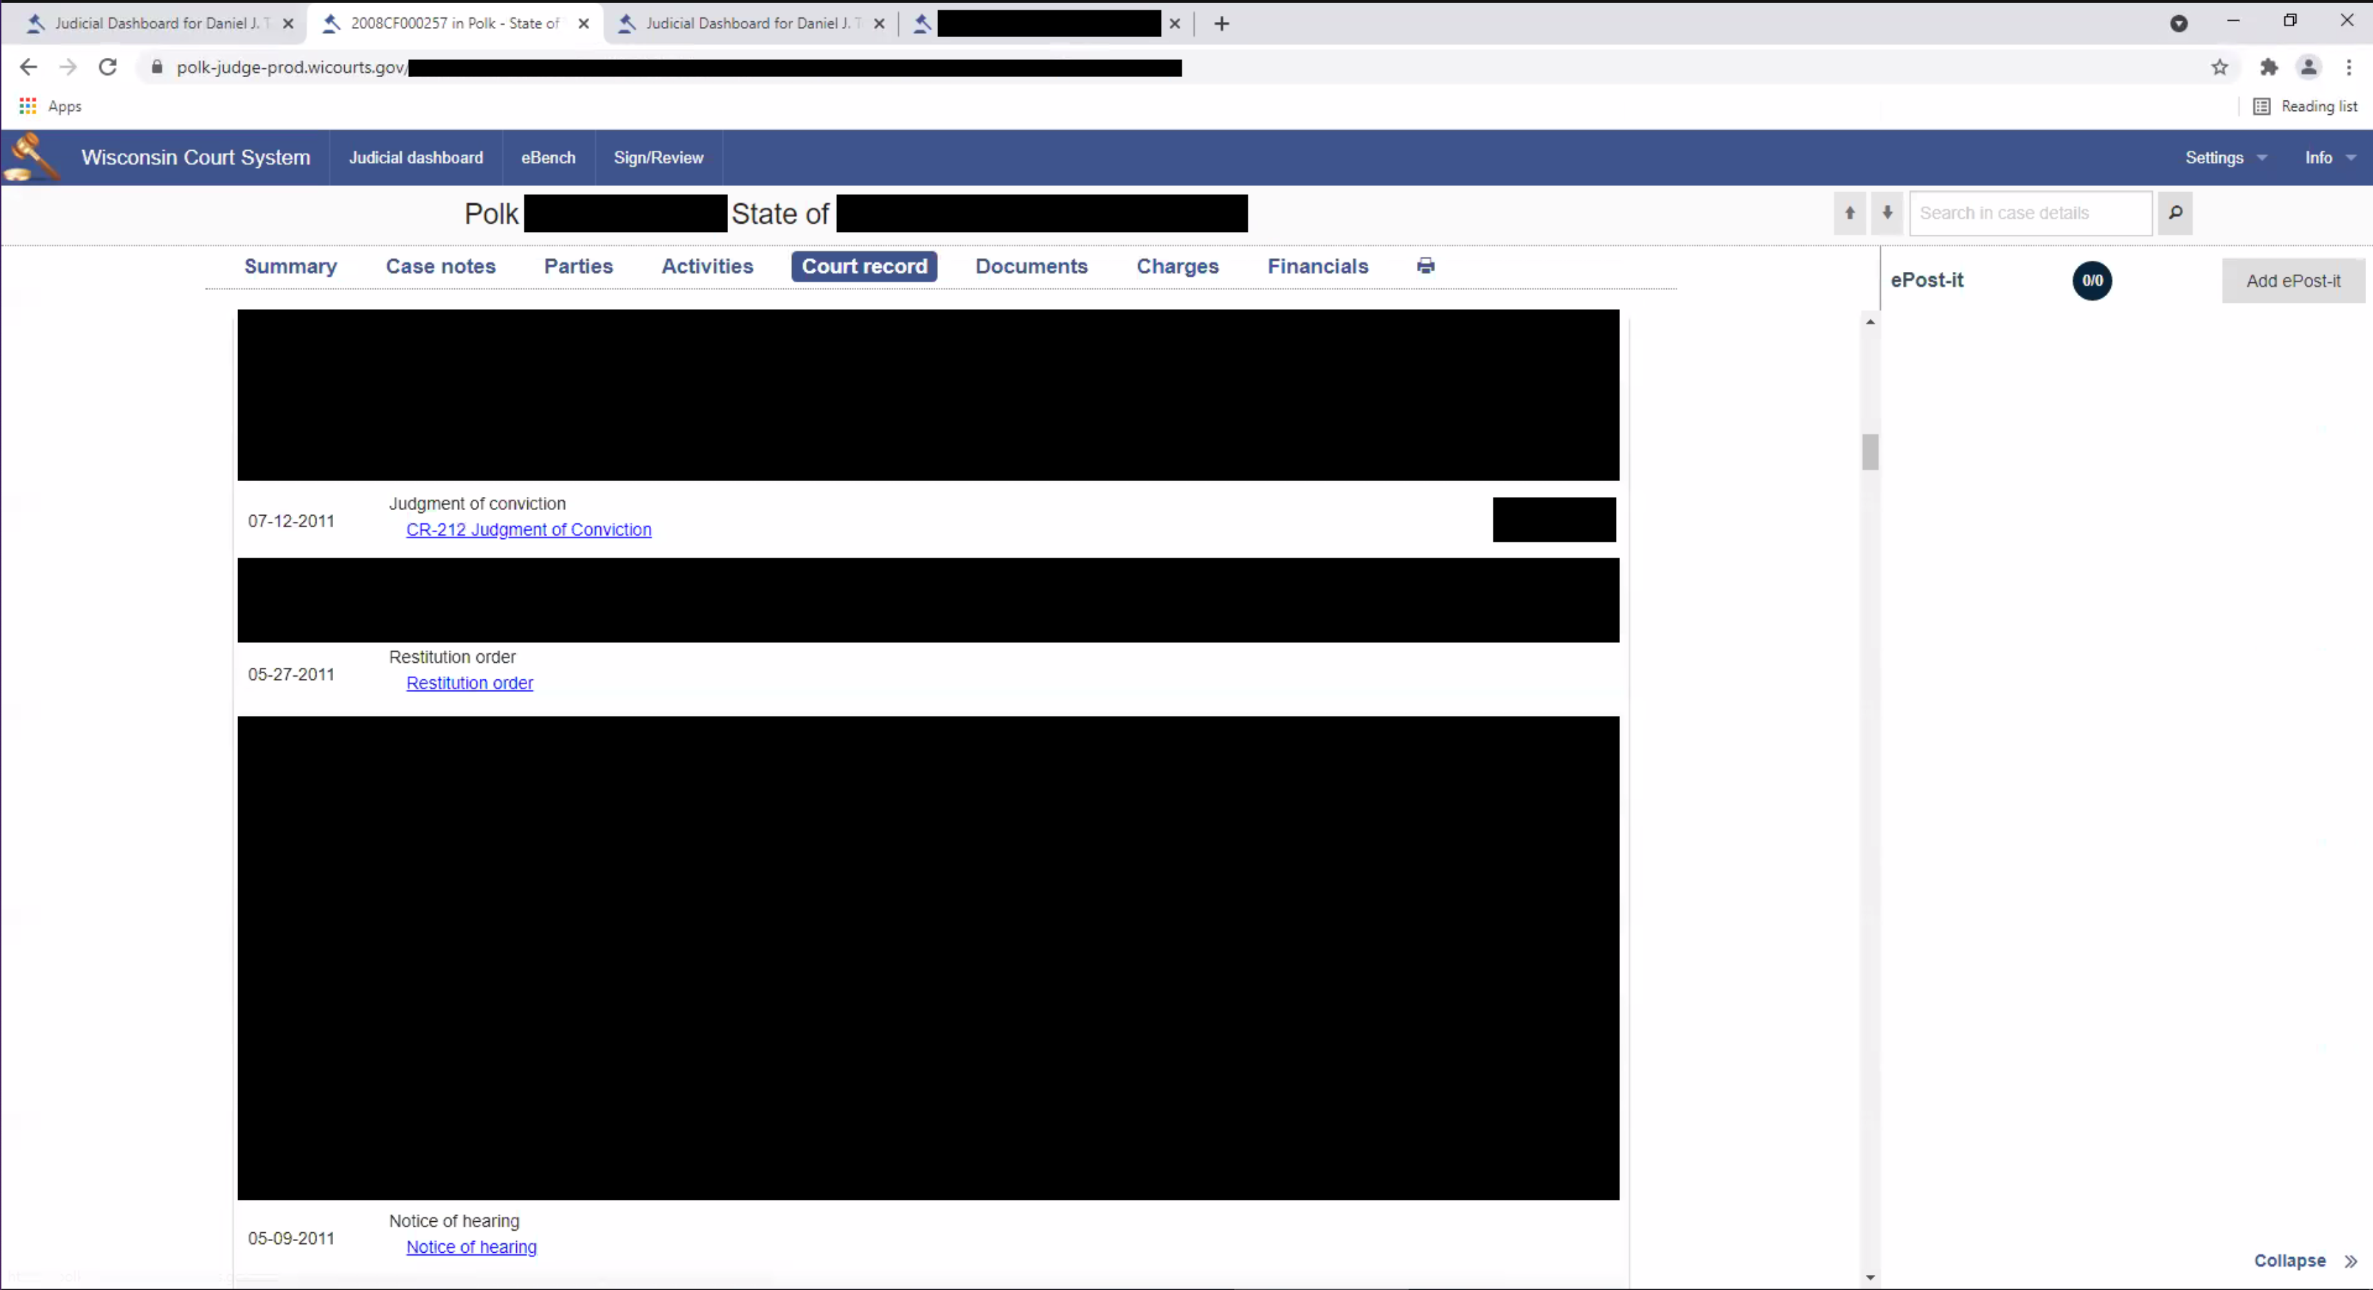This screenshot has height=1290, width=2373.
Task: Click the up arrow search navigation button
Action: pos(1849,213)
